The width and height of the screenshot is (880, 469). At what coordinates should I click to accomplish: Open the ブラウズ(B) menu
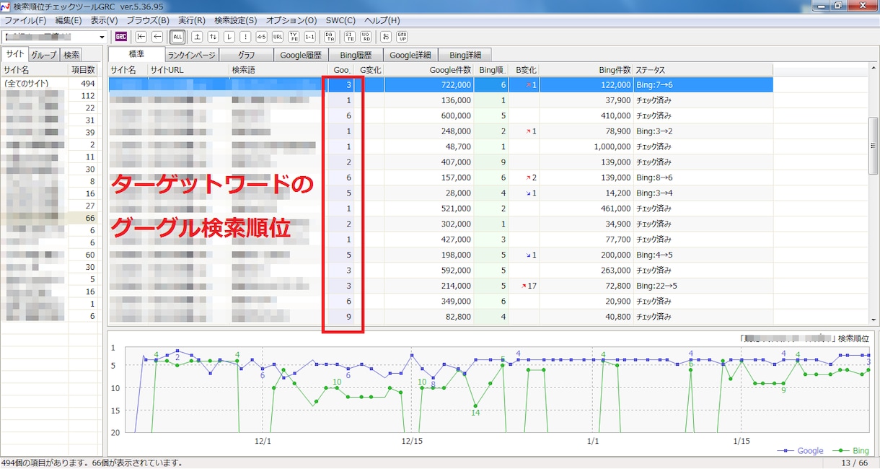tap(148, 20)
